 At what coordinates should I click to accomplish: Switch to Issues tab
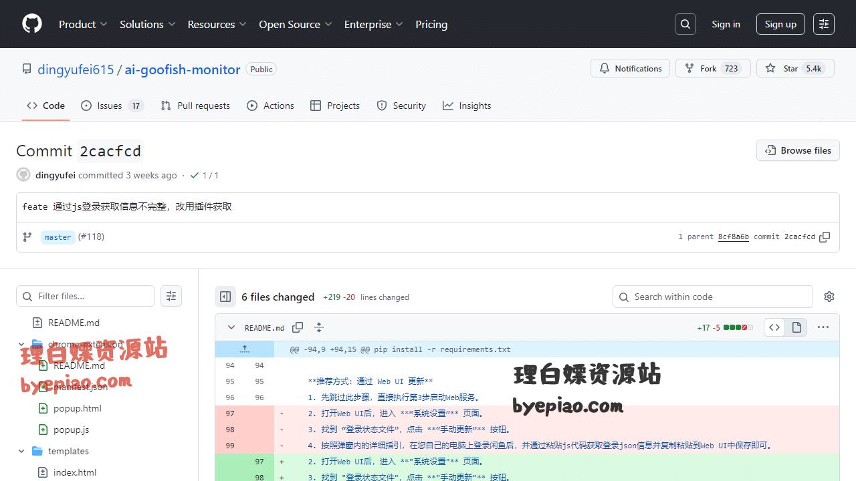point(112,106)
